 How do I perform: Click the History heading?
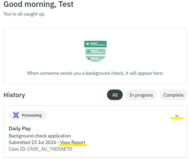tap(14, 95)
